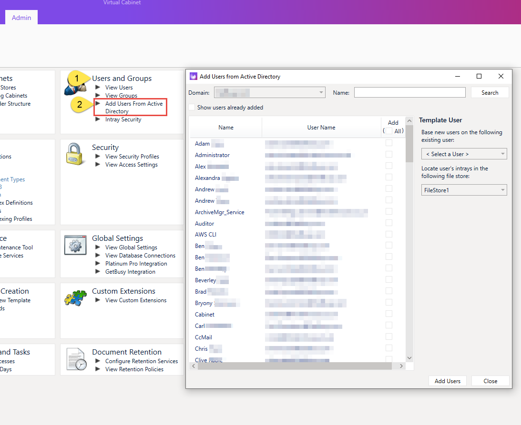
Task: Click the dialog's purple app icon
Action: coord(194,76)
